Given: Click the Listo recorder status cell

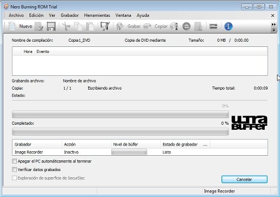Looking at the screenshot, I should (166, 152).
